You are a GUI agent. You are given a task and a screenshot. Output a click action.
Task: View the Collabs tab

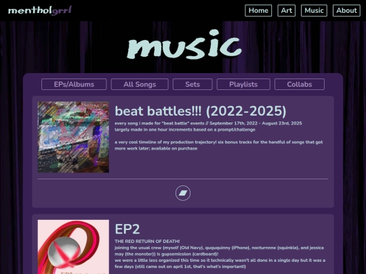(300, 84)
